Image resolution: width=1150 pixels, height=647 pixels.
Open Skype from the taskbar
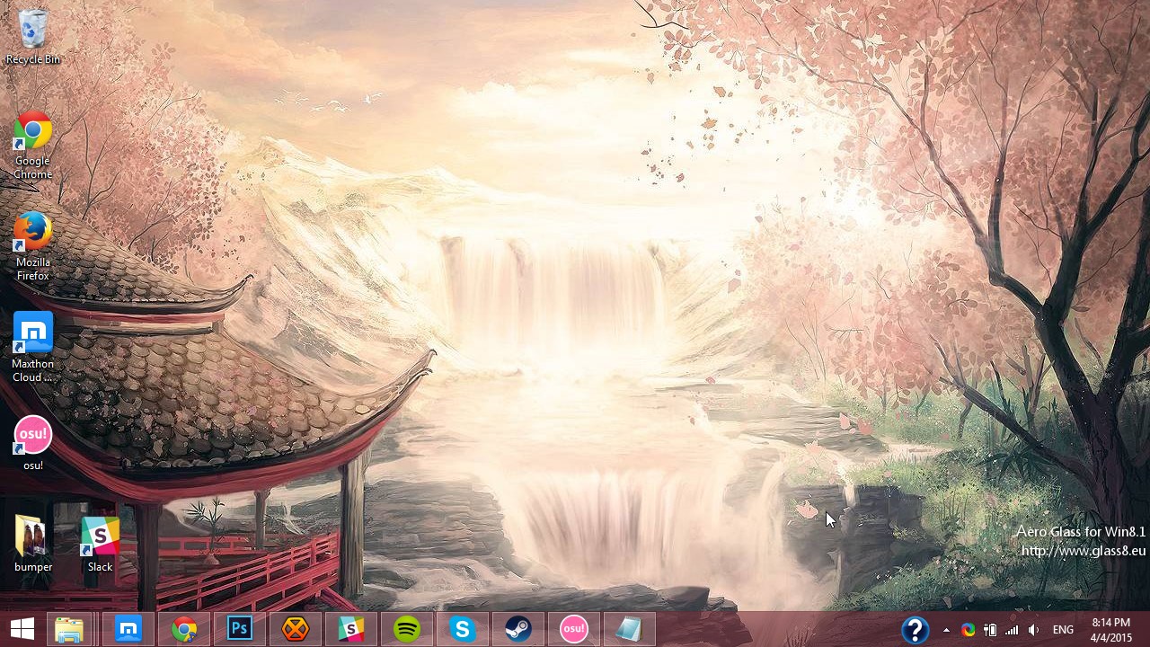(x=463, y=630)
